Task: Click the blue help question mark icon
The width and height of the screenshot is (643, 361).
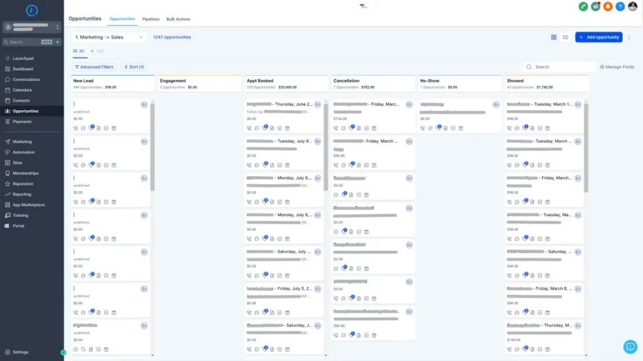Action: (x=620, y=6)
